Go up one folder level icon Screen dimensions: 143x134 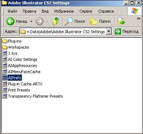tap(56, 21)
